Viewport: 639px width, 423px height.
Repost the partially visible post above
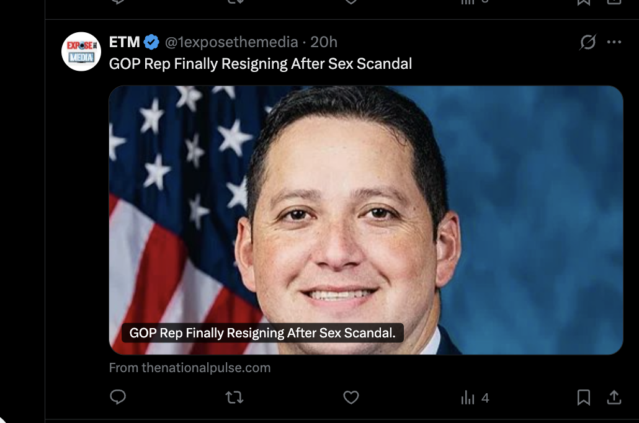tap(234, 2)
